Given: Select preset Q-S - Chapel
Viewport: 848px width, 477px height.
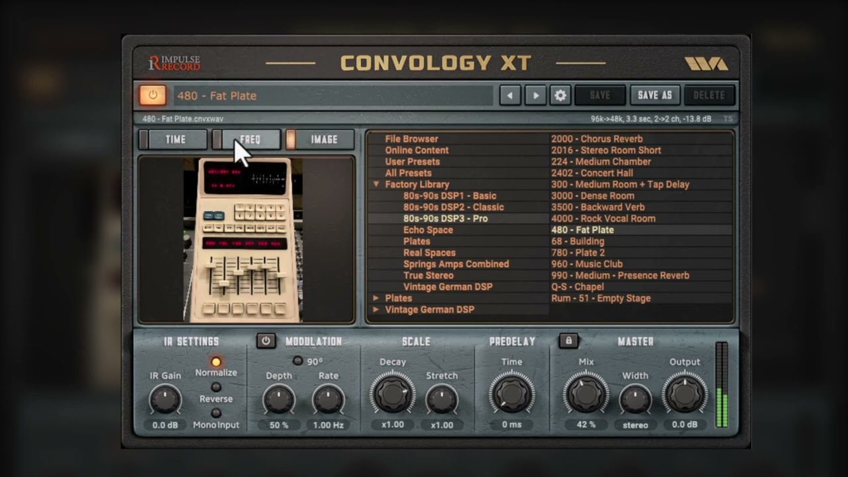Looking at the screenshot, I should [578, 287].
